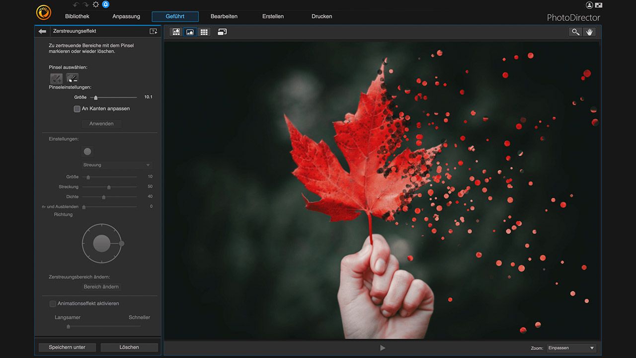Open the user account icon

[x=589, y=5]
